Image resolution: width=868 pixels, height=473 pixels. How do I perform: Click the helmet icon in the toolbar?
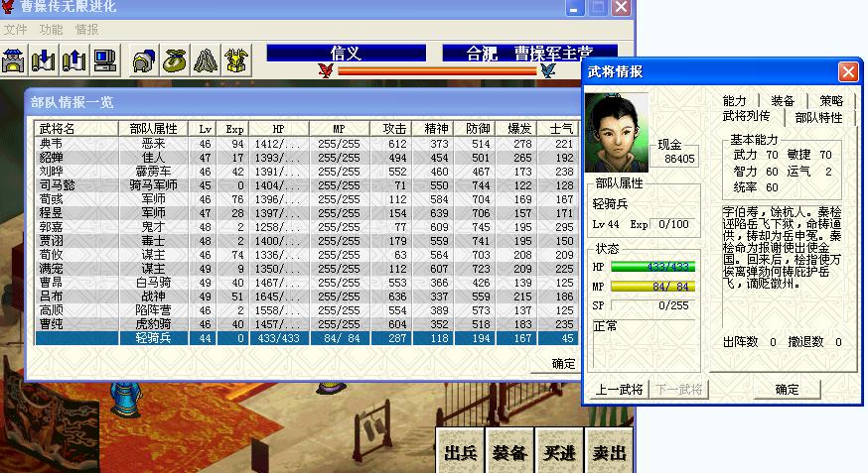(x=144, y=60)
